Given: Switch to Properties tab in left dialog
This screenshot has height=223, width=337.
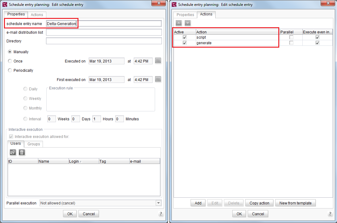Looking at the screenshot, I should coord(16,14).
